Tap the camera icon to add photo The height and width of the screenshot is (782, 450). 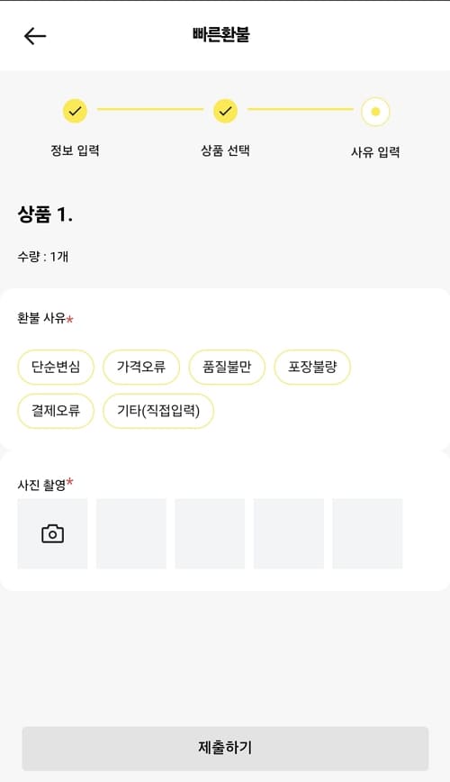[x=52, y=533]
